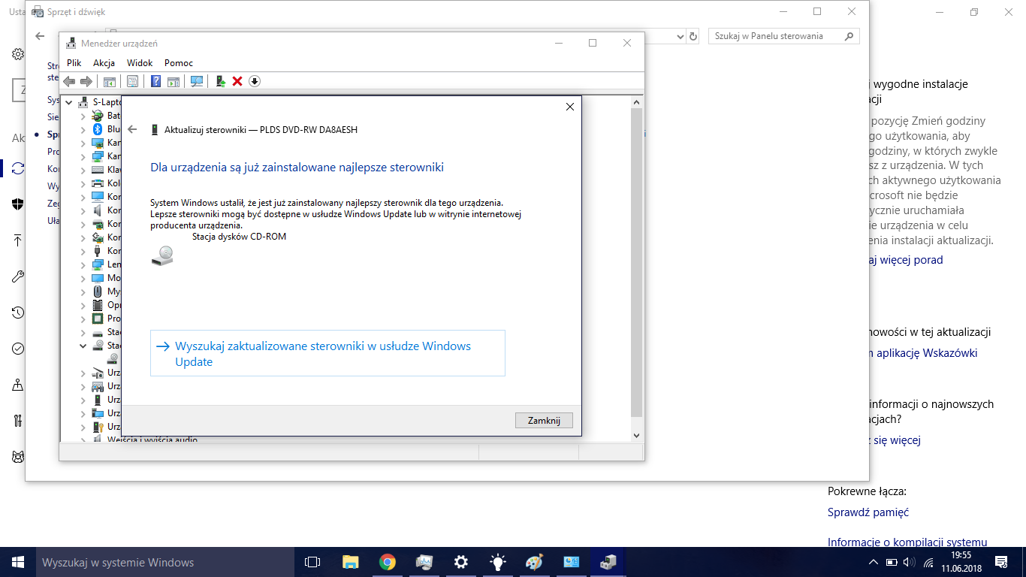Image resolution: width=1026 pixels, height=577 pixels.
Task: Open Chrome from the taskbar
Action: 388,562
